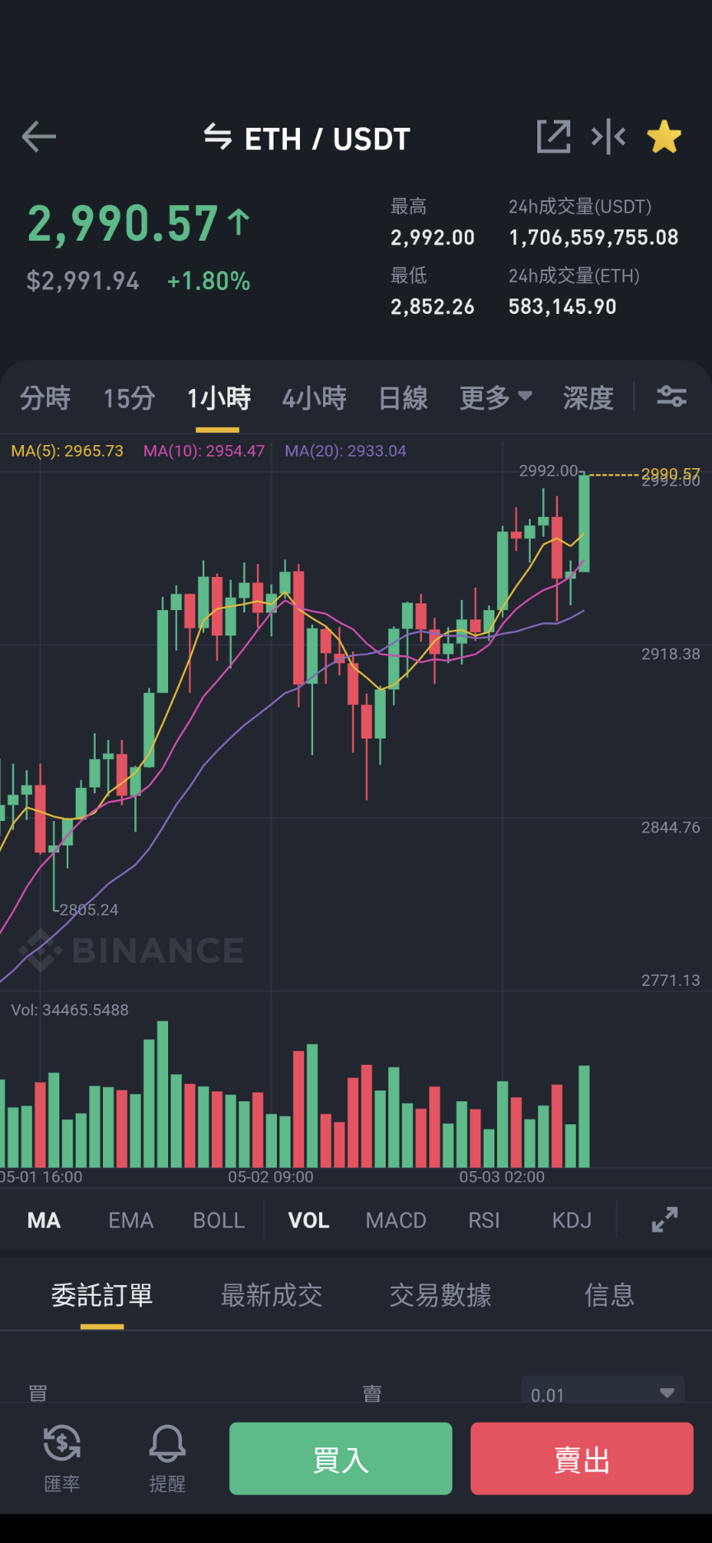The image size is (712, 1543).
Task: Select the 4小時 interval tab
Action: pos(314,398)
